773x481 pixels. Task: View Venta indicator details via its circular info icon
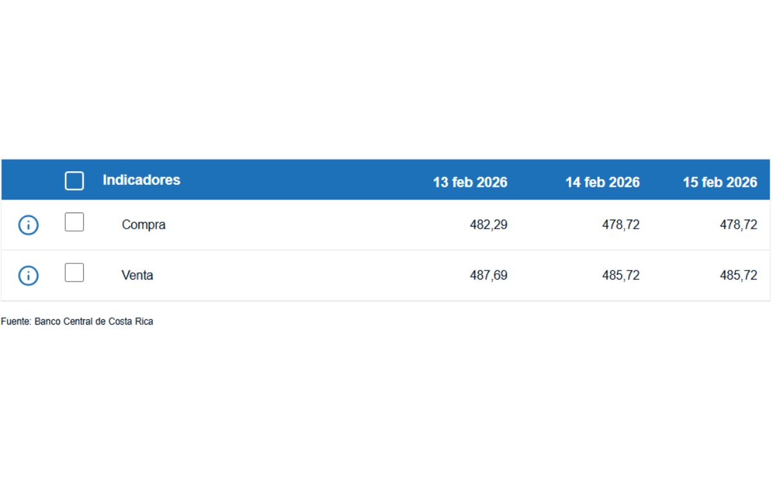[28, 275]
